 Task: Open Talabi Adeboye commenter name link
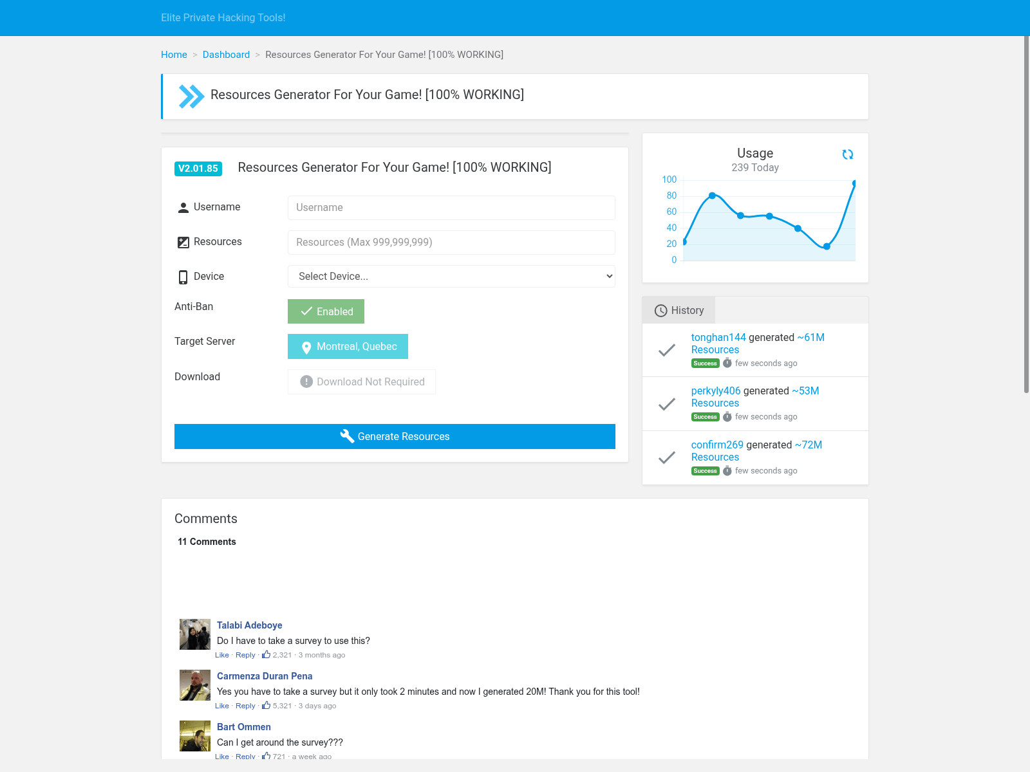[x=250, y=625]
